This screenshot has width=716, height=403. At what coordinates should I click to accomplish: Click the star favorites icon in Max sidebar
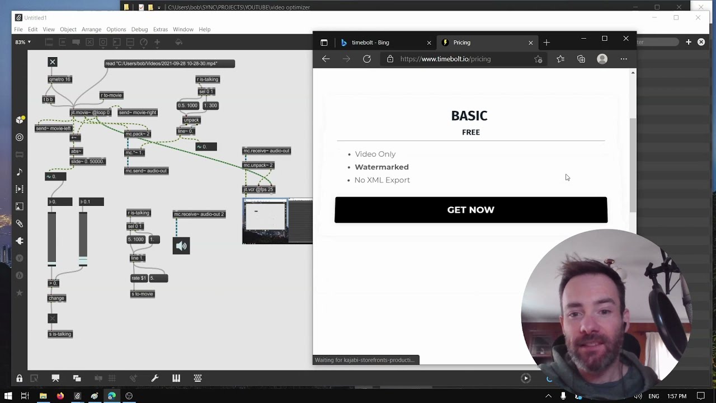point(20,293)
